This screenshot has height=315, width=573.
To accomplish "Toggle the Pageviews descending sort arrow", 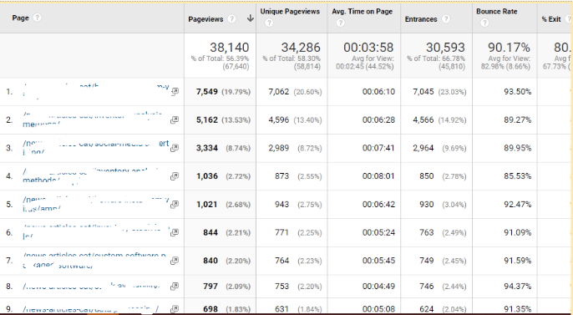I will click(251, 18).
